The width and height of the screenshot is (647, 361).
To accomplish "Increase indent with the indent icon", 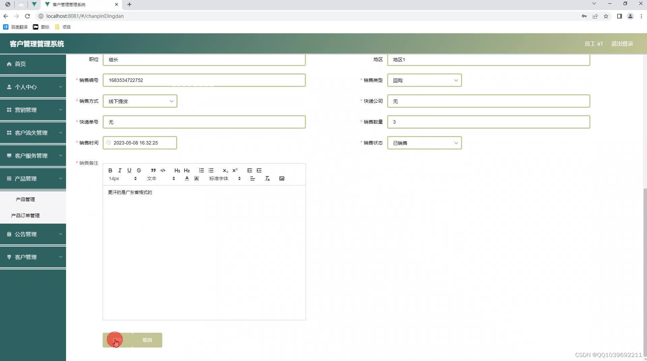I will coord(259,170).
